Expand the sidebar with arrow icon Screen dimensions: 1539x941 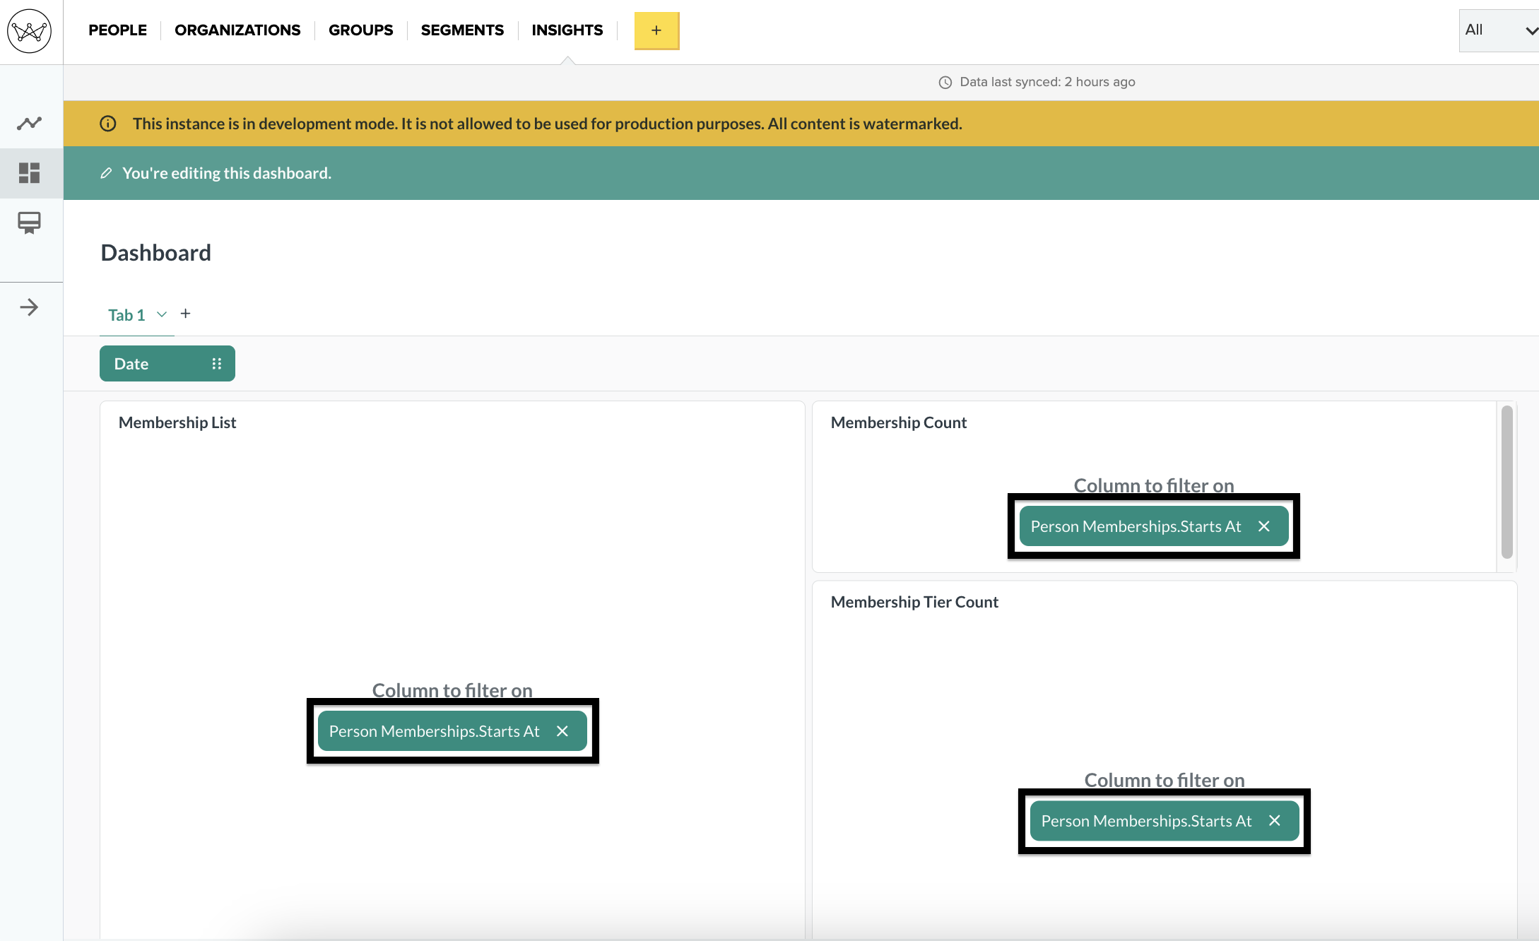click(29, 307)
